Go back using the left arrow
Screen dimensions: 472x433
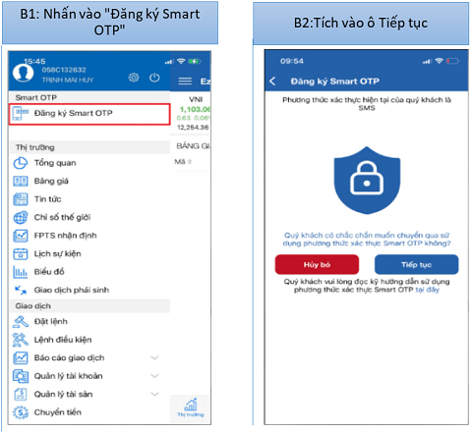tap(272, 81)
